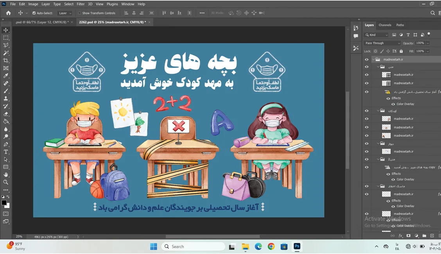Create new fill or adjustment layer
The image size is (441, 254).
(416, 236)
